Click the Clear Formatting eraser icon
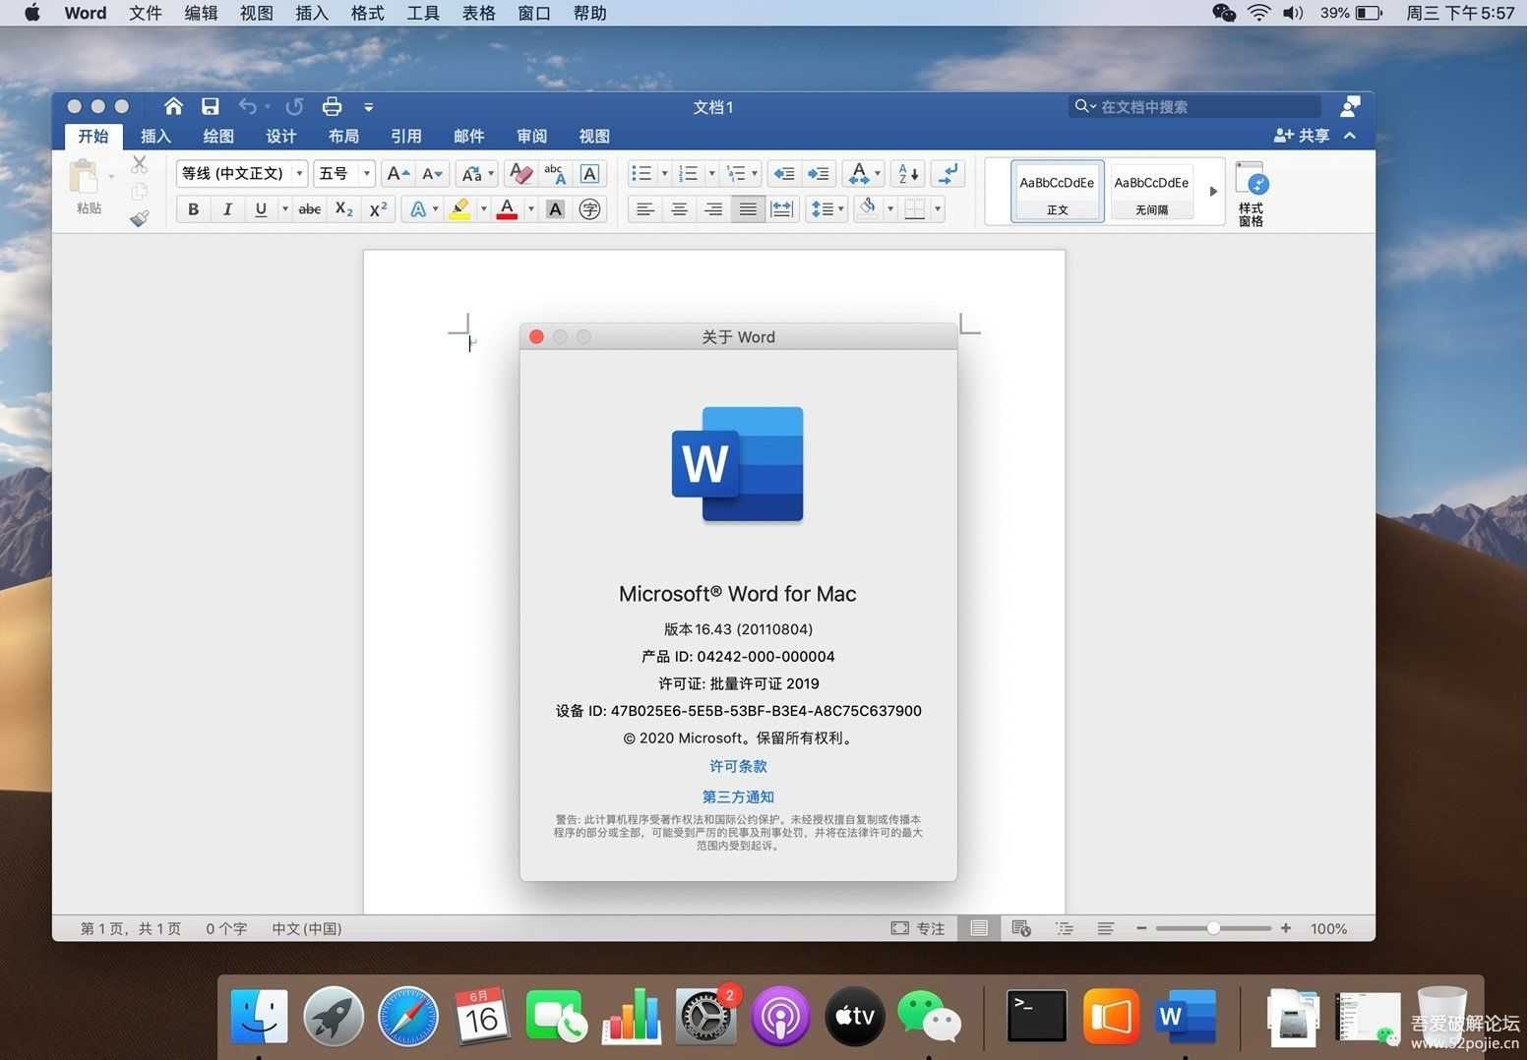This screenshot has width=1529, height=1060. pos(520,174)
